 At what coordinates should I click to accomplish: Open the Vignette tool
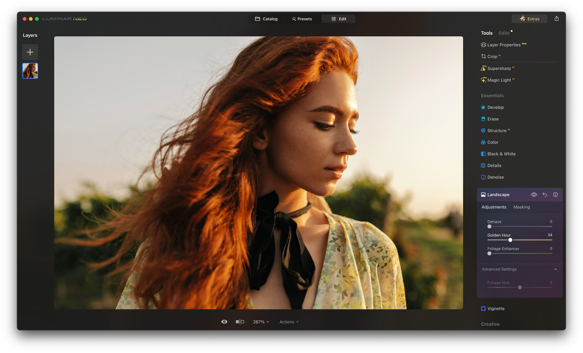(x=496, y=308)
